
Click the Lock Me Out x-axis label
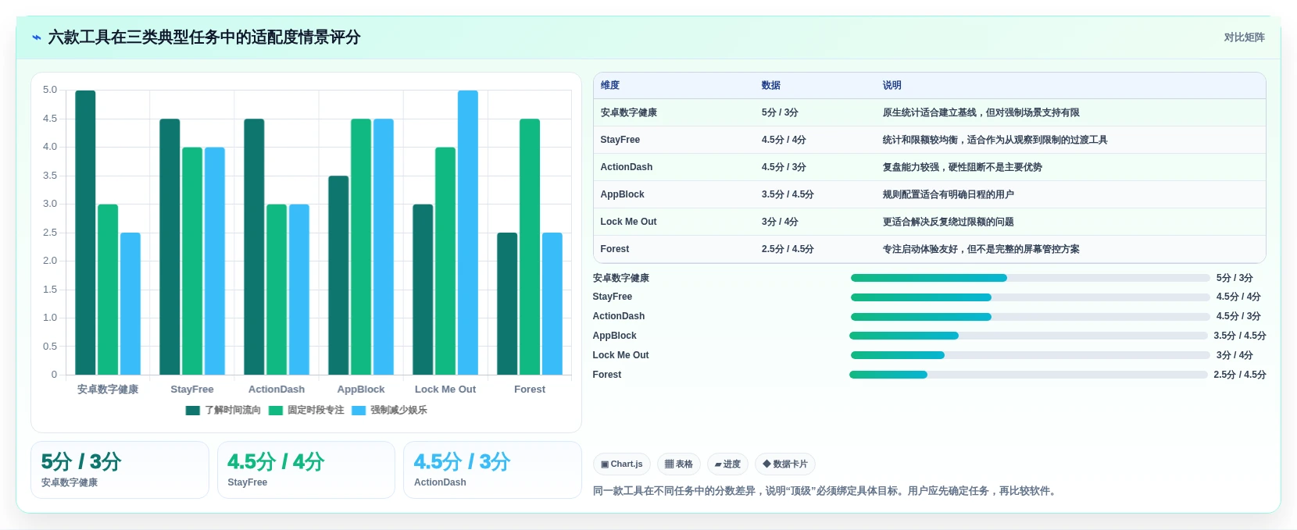click(445, 389)
